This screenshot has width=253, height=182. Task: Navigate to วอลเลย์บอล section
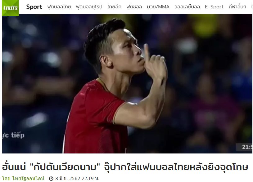click(187, 7)
